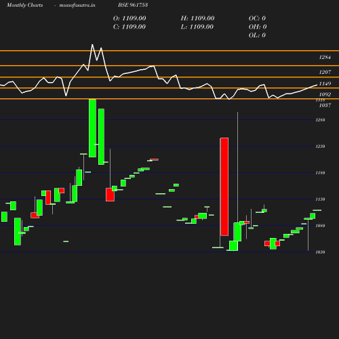Select the 'BSE 961753' symbol label

click(x=133, y=5)
